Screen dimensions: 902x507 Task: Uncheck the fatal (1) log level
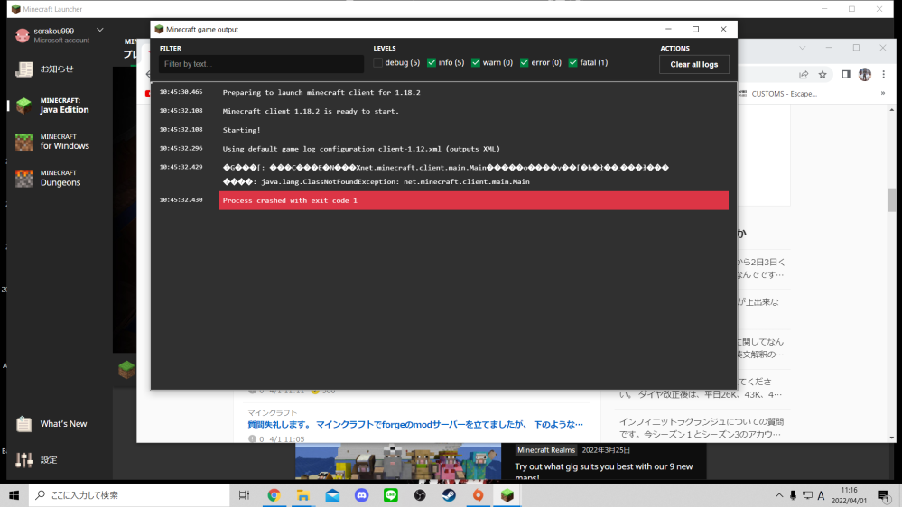click(573, 62)
